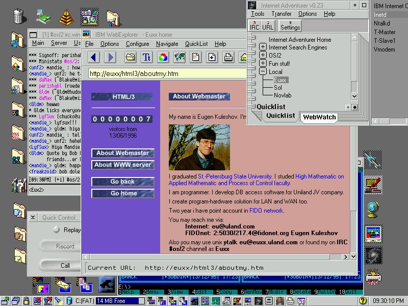Select Inetd in the IBM Internet list
Viewport: 408px width, 306px height.
click(380, 15)
